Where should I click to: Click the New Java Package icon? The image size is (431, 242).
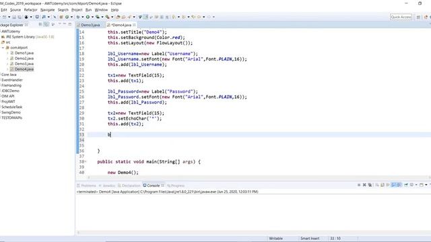(x=61, y=17)
